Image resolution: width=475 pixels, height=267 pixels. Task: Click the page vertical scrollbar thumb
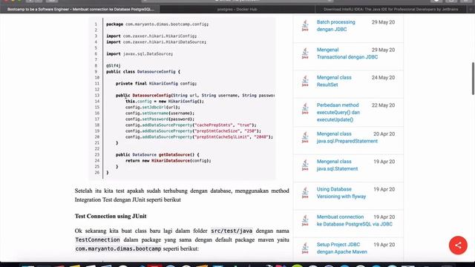coord(473,79)
